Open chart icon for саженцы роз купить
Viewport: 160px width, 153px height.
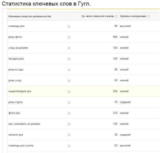pos(69,146)
